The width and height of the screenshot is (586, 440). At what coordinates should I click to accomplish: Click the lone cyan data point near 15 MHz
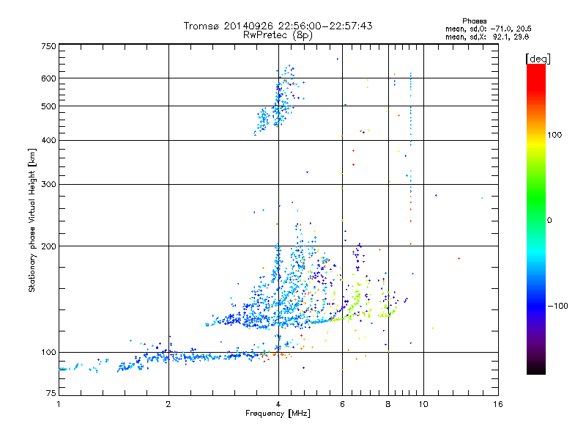click(482, 198)
